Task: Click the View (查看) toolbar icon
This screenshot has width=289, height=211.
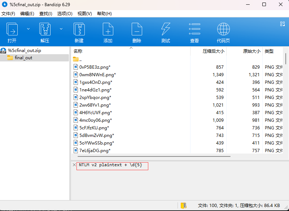Action: point(194,29)
